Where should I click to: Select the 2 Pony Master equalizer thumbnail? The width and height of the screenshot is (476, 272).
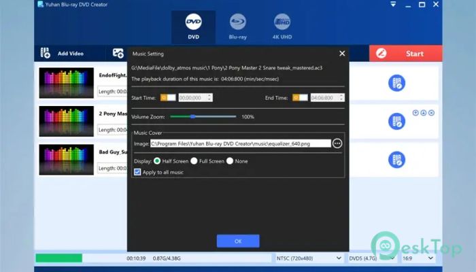pos(67,121)
